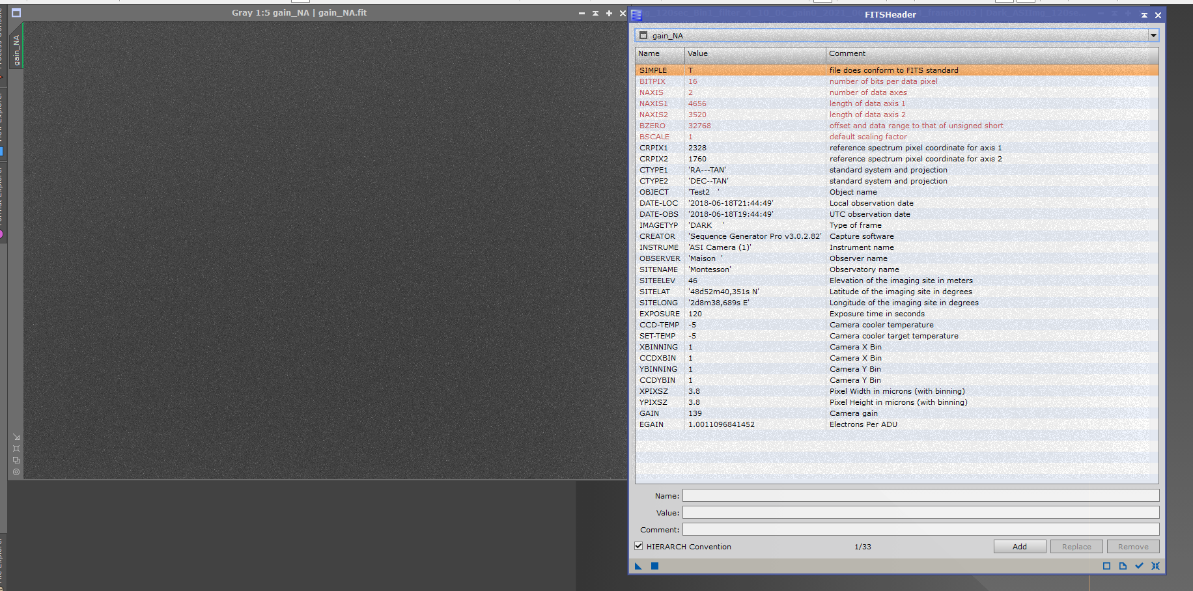
Task: Click the FITSHeader new instance triangle icon
Action: coord(638,566)
